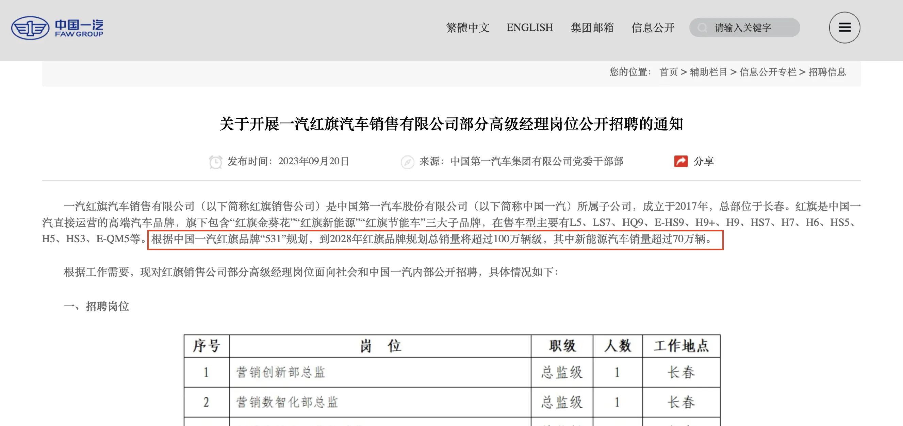
Task: Switch to ENGLISH version
Action: pyautogui.click(x=530, y=28)
